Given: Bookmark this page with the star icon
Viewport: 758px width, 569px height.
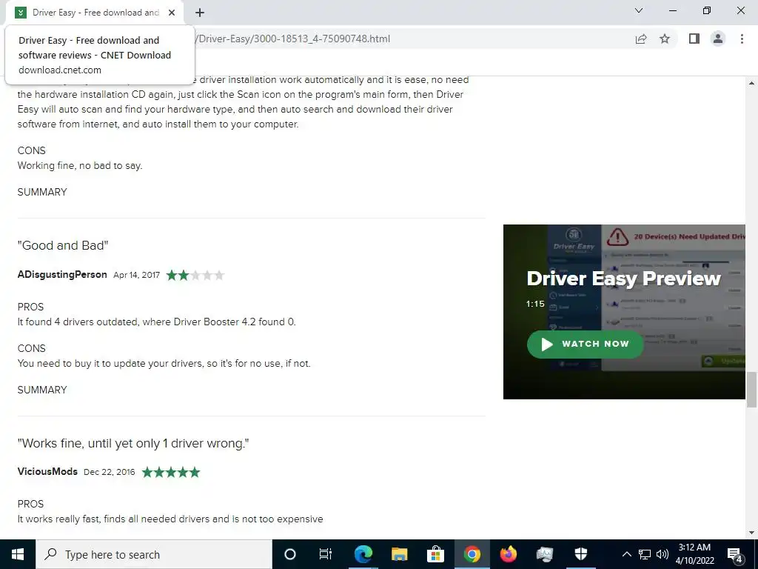Looking at the screenshot, I should 665,39.
